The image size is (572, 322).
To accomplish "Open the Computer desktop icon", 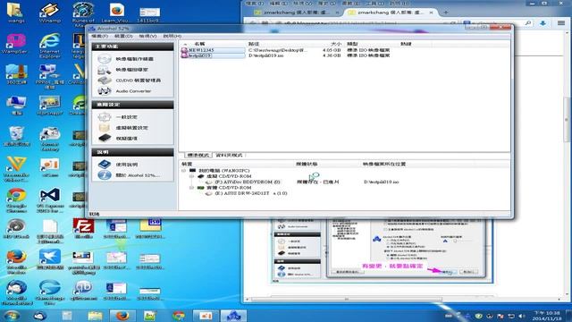I will (x=16, y=106).
